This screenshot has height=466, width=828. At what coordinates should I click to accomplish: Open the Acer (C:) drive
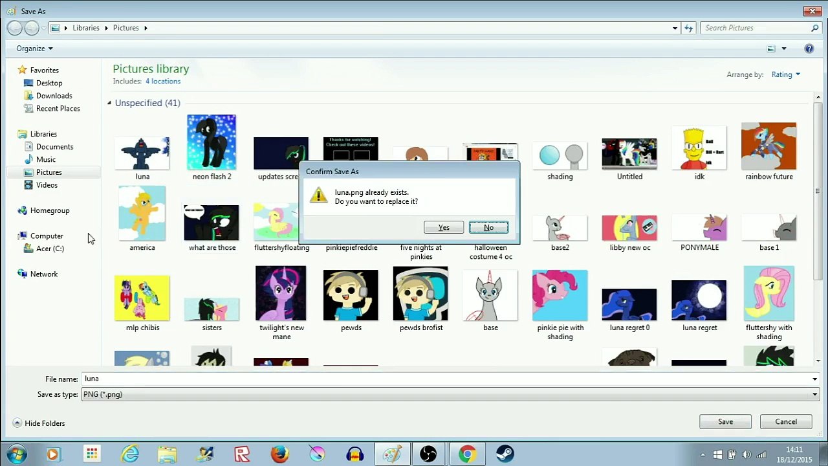44,249
